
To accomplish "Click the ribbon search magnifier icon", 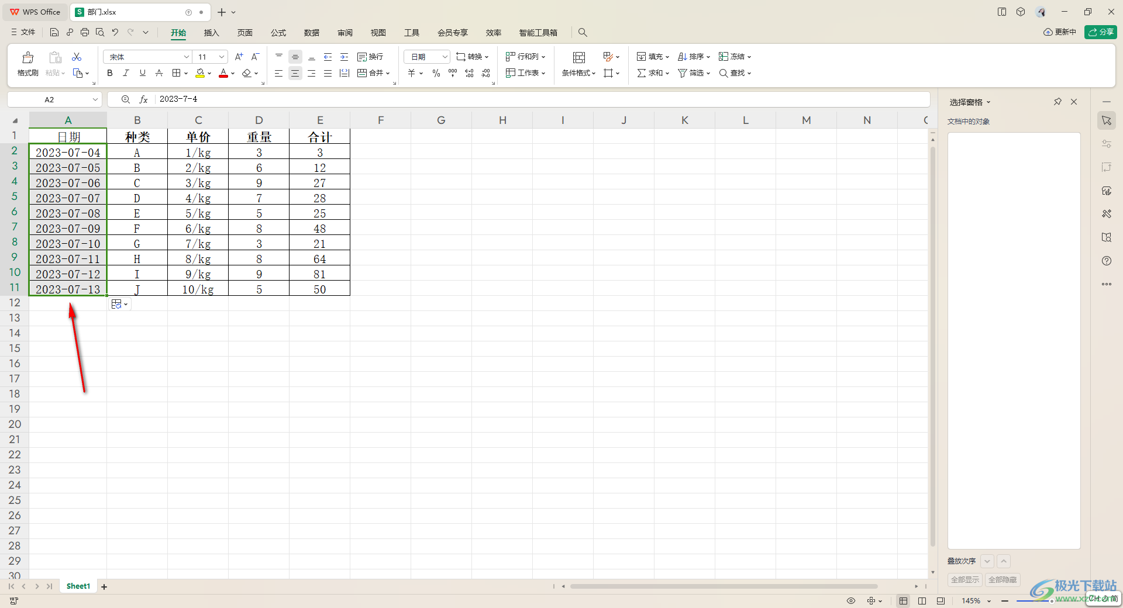I will (583, 32).
